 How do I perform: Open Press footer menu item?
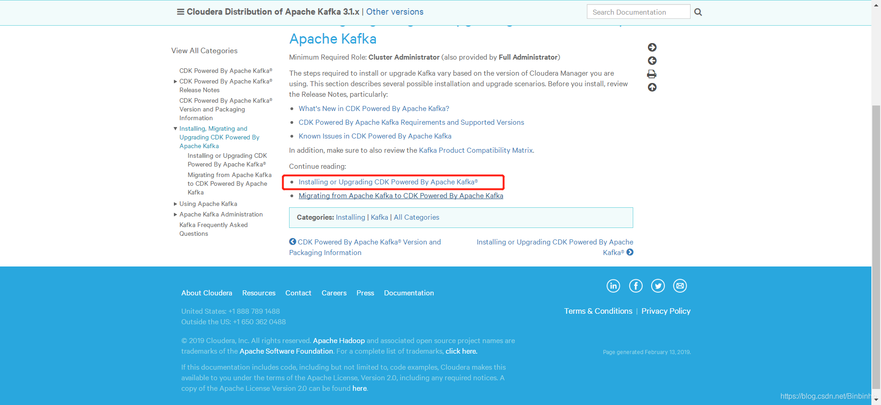[x=365, y=293]
